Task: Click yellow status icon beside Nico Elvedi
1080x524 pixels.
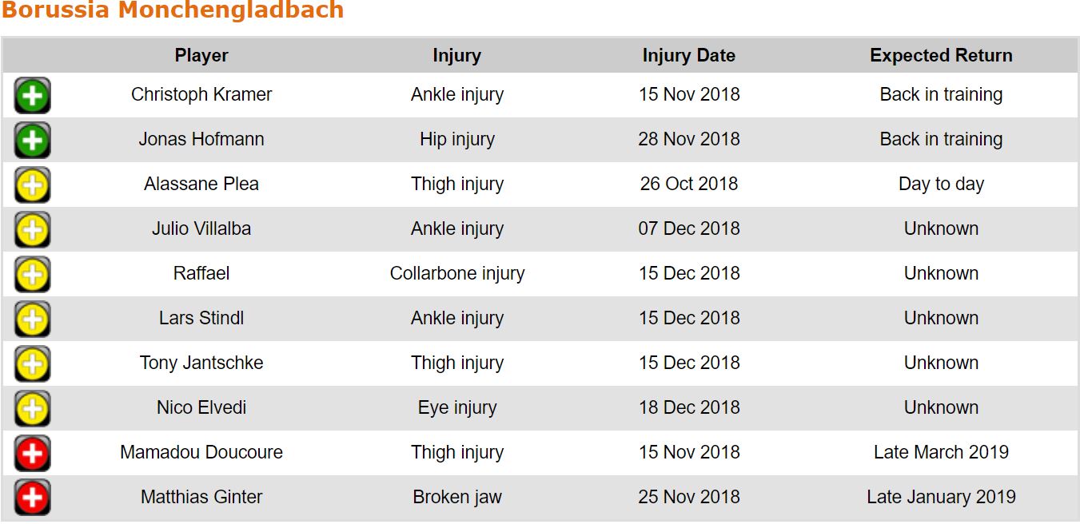Action: 32,409
